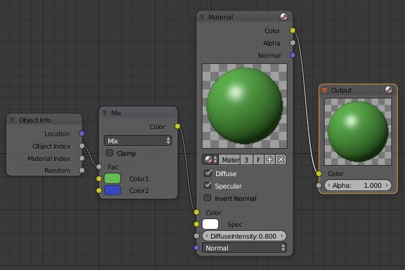Image resolution: width=405 pixels, height=270 pixels.
Task: Click the Object Index output socket
Action: (x=82, y=145)
